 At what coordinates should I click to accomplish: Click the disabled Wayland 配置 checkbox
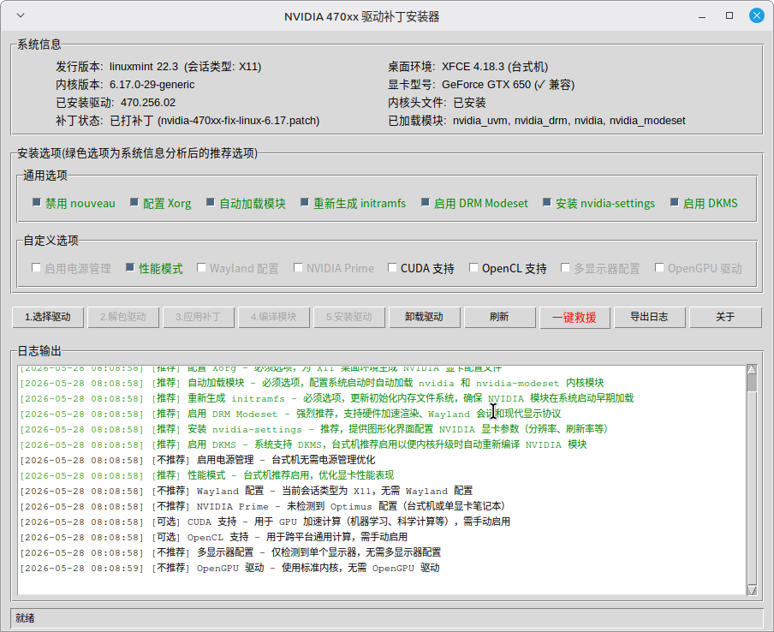click(201, 267)
